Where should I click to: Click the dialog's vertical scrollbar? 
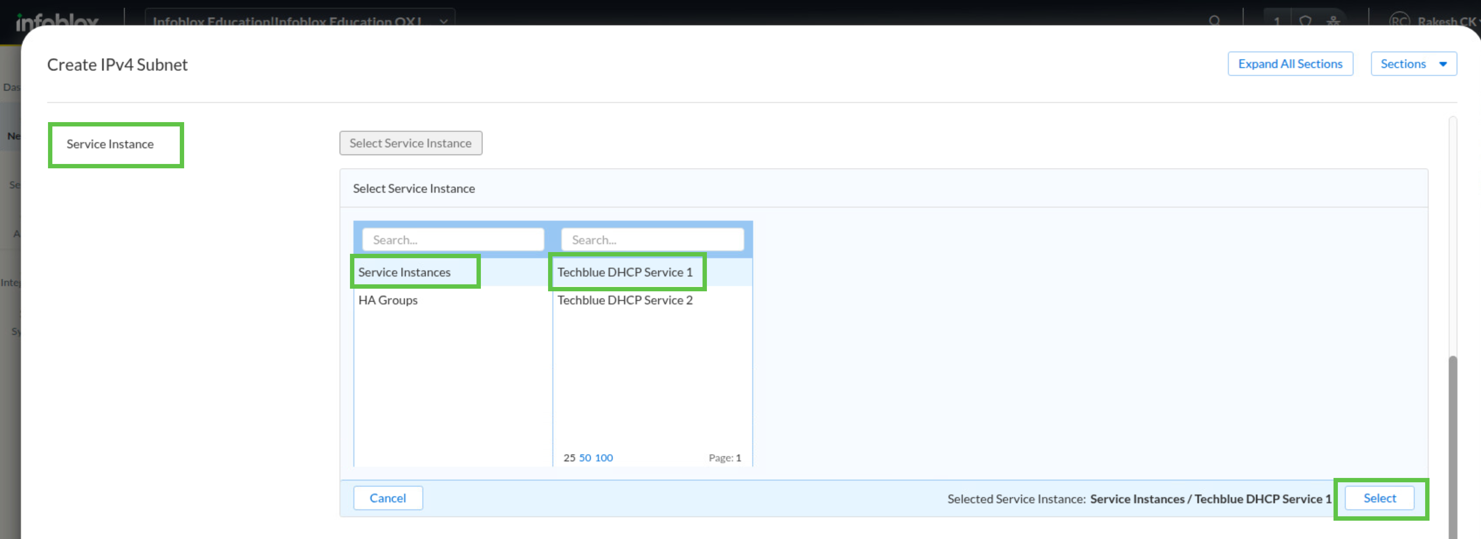pyautogui.click(x=1453, y=447)
